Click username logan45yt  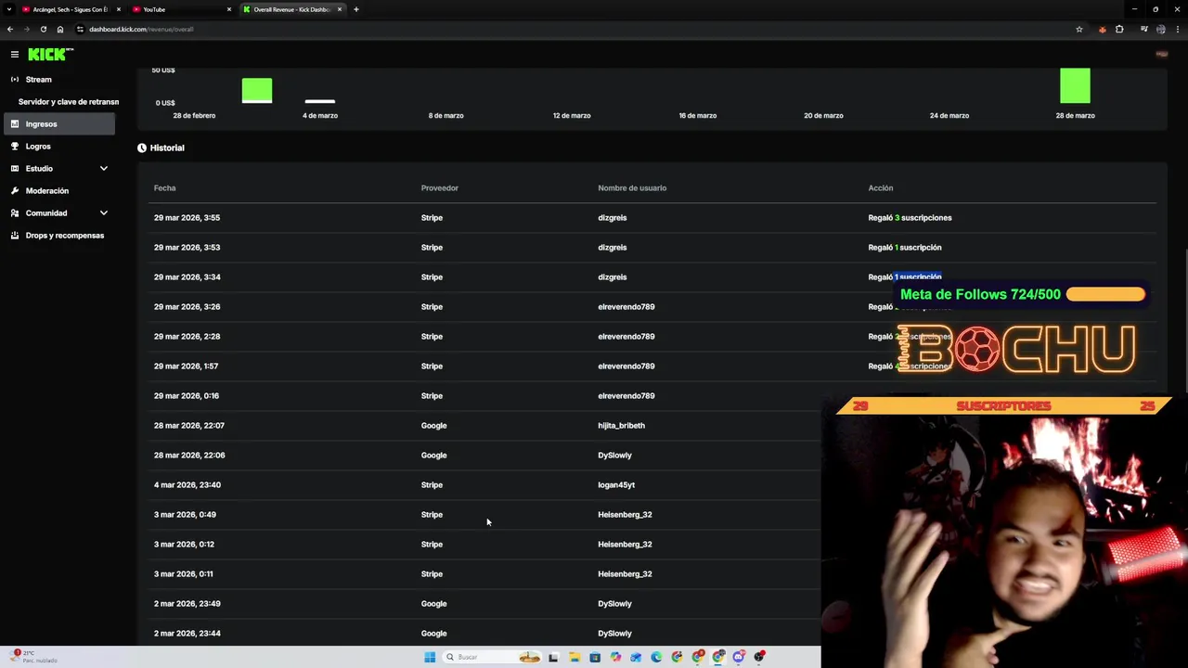616,484
